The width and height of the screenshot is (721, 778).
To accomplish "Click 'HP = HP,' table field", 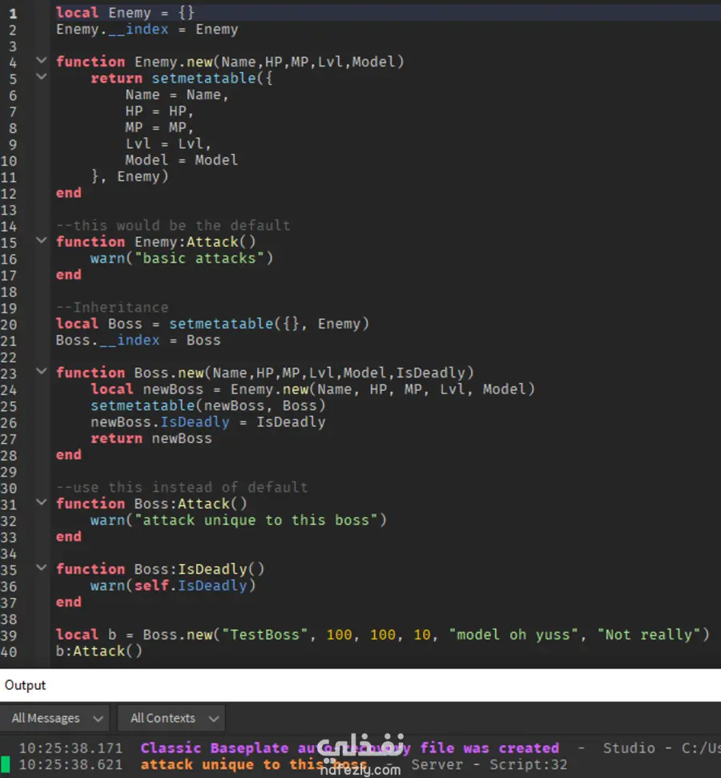I will [159, 111].
